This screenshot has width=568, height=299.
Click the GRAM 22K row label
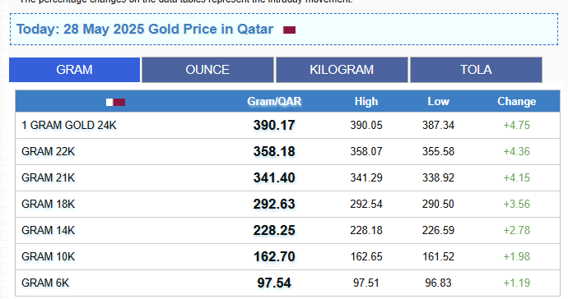(x=49, y=151)
